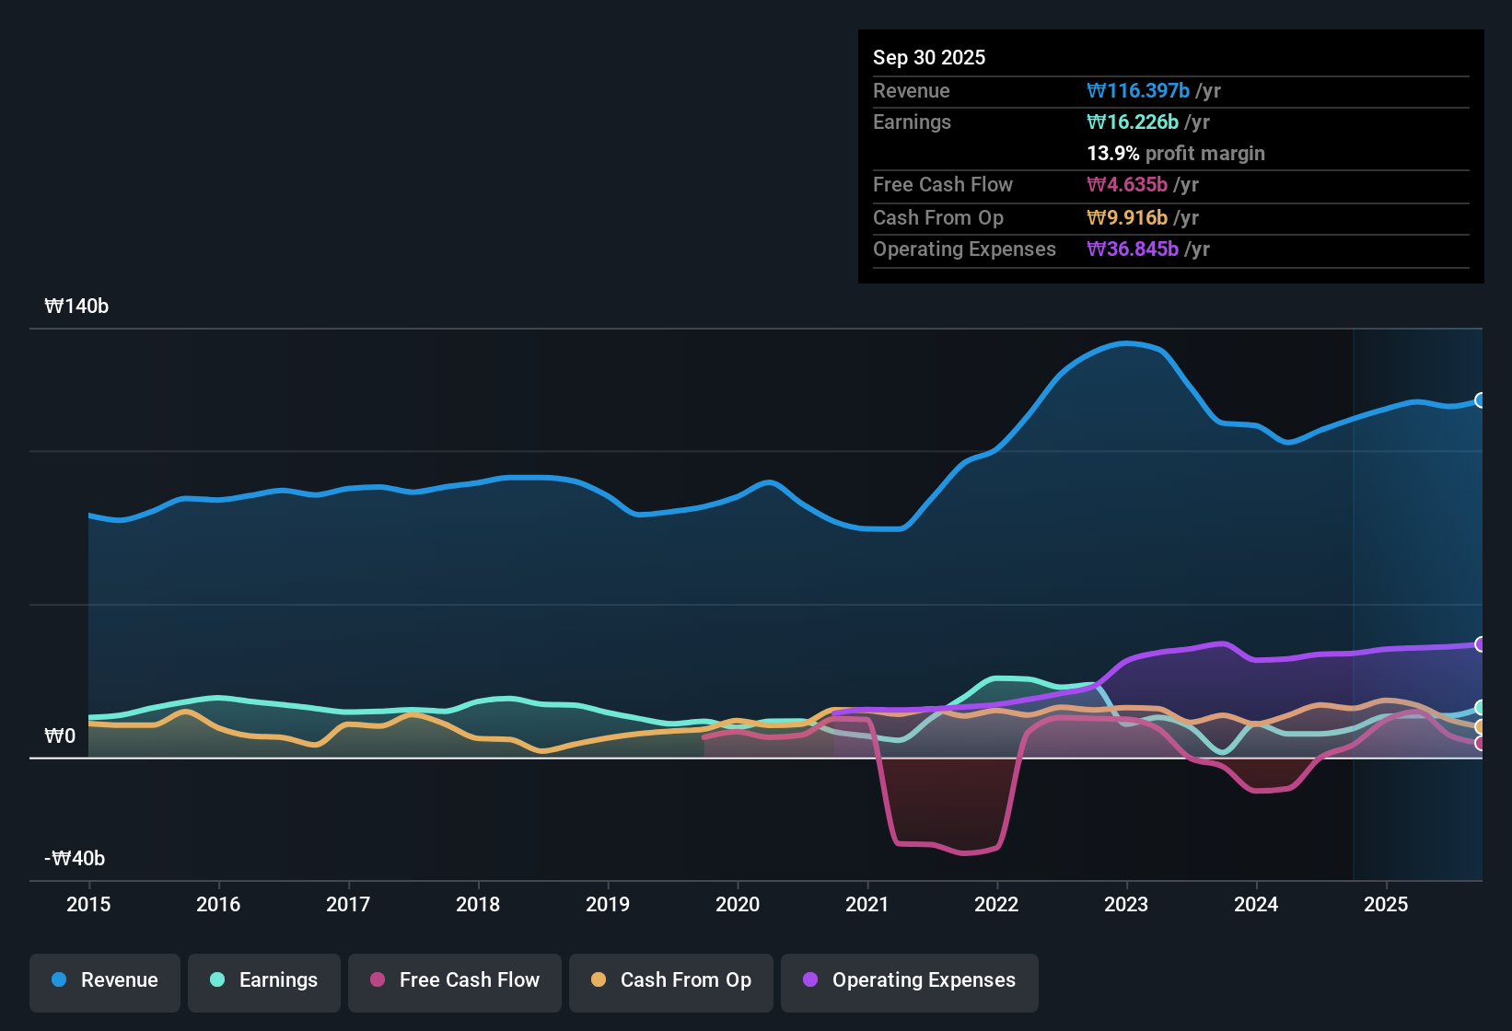Click the pink Free Cash Flow legend dot
1512x1031 pixels.
coord(377,980)
